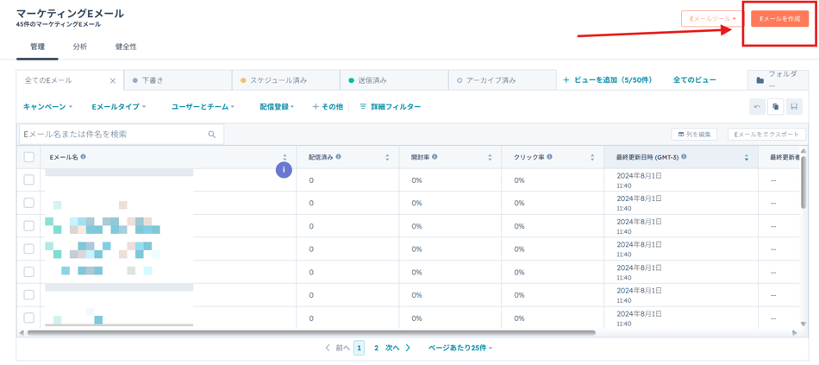
Task: Open the 下書き view tab
Action: 178,80
